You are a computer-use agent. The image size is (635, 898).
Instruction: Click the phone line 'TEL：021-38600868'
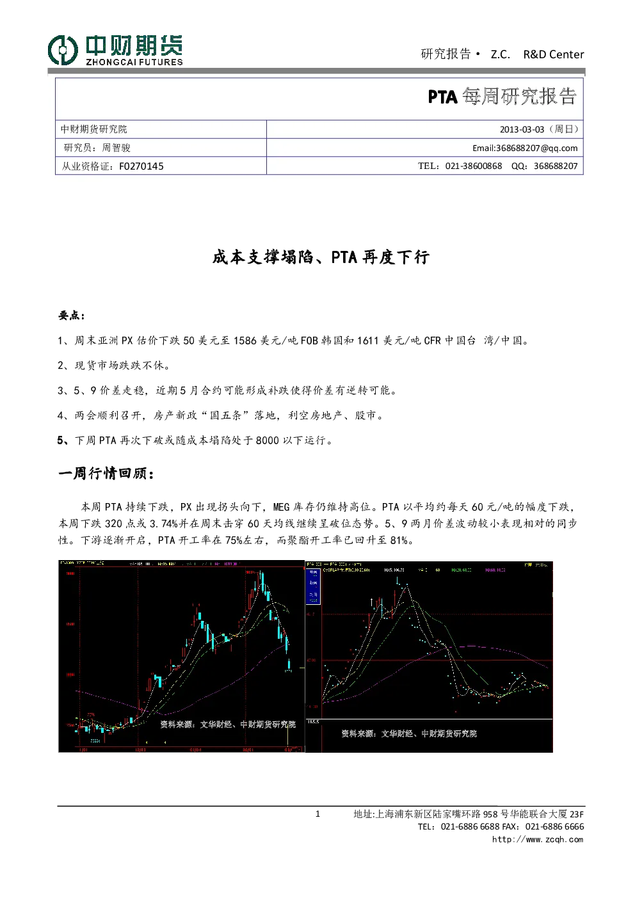460,166
